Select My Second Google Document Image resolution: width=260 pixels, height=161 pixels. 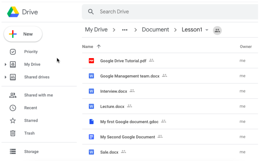tap(128, 137)
